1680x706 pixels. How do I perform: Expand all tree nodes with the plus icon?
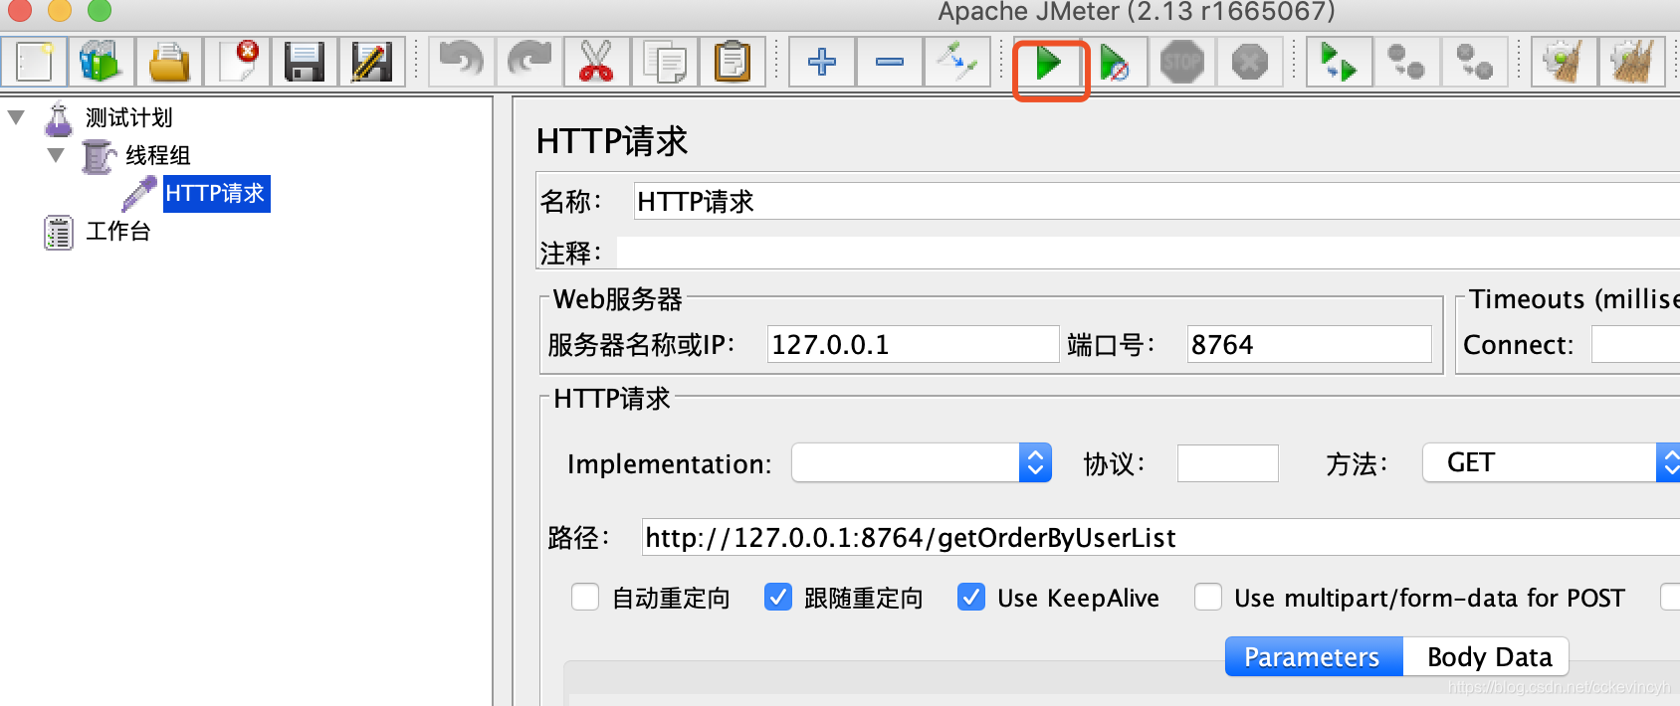point(822,63)
